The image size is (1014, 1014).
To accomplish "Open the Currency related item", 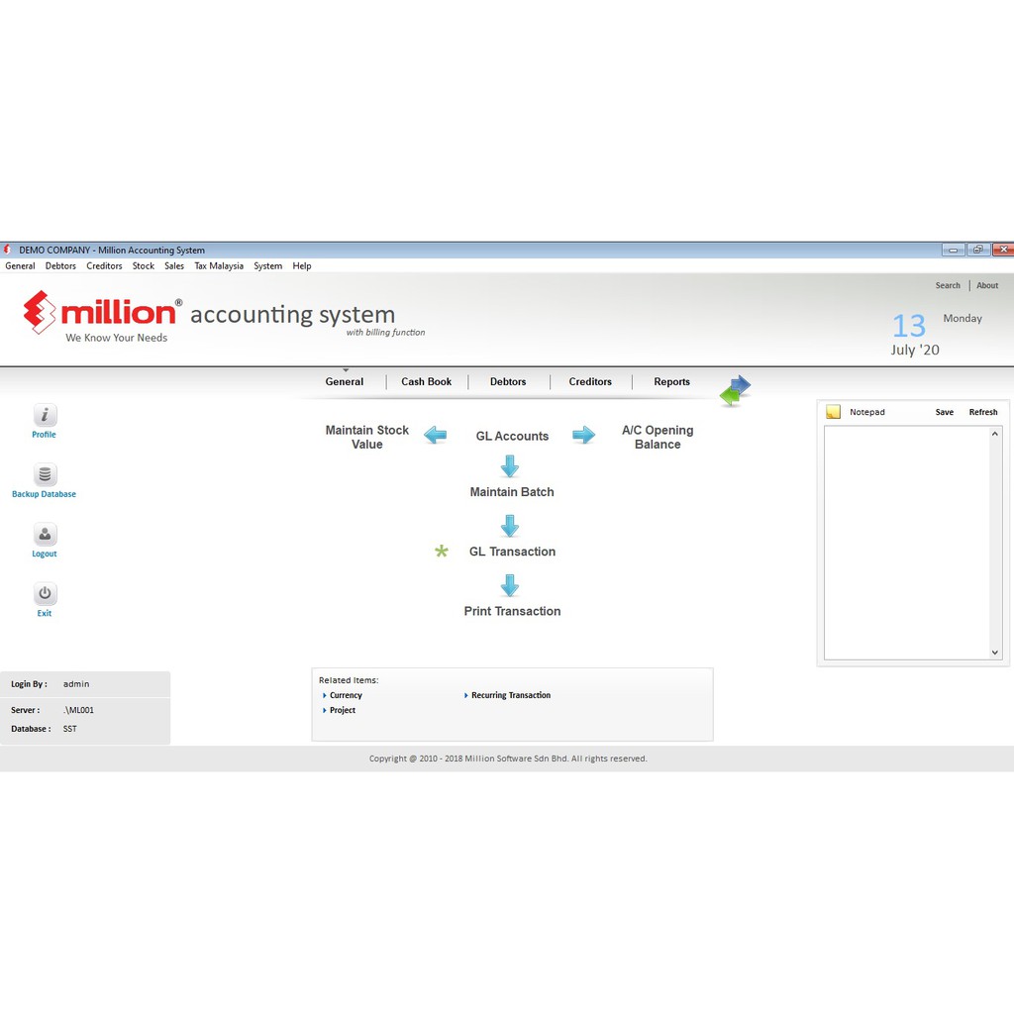I will [x=346, y=696].
